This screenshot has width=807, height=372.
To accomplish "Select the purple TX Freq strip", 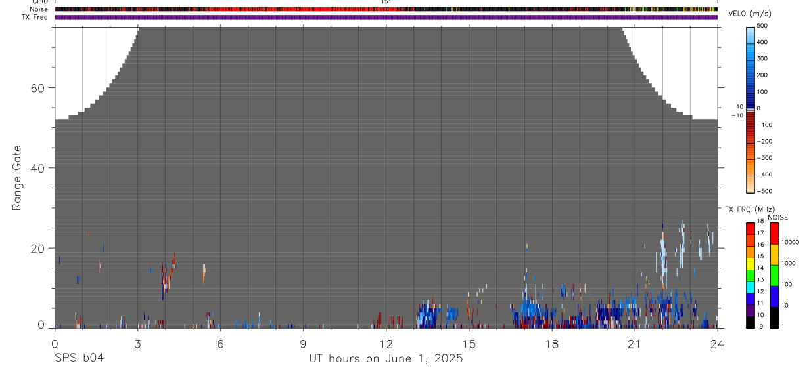I will coord(386,17).
